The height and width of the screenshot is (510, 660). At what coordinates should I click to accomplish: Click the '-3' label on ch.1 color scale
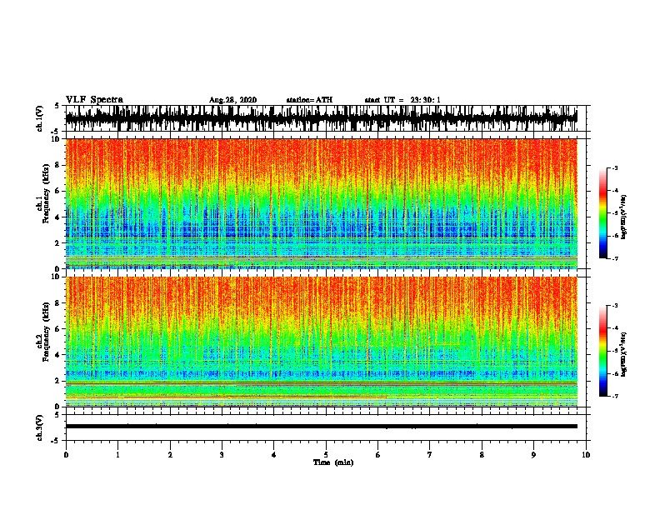pyautogui.click(x=615, y=168)
